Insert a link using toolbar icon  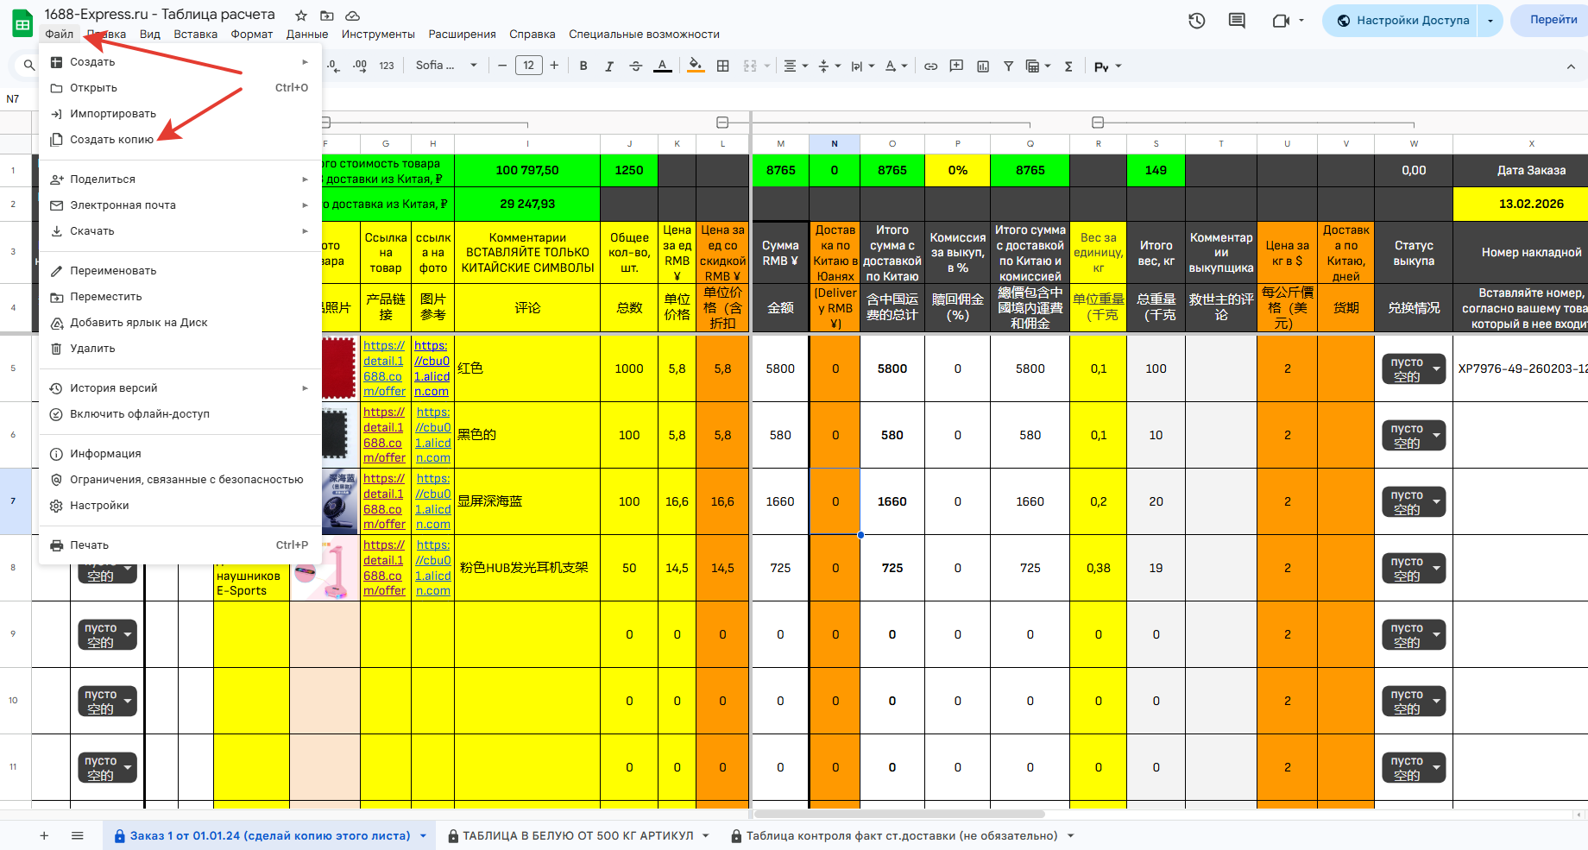coord(930,66)
